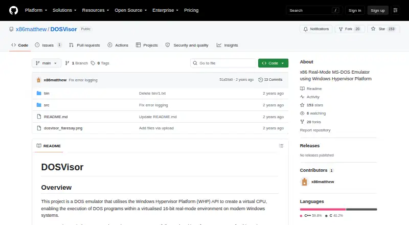
Task: Open commit hash 51a59a9
Action: tap(226, 80)
